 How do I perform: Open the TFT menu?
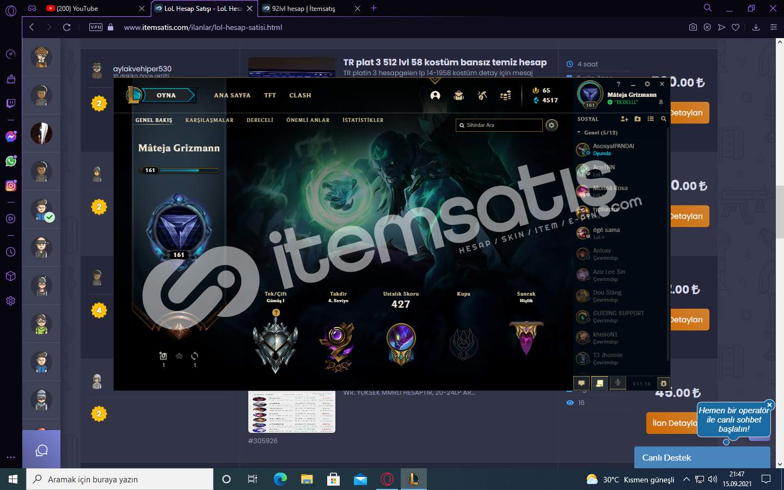click(x=270, y=95)
